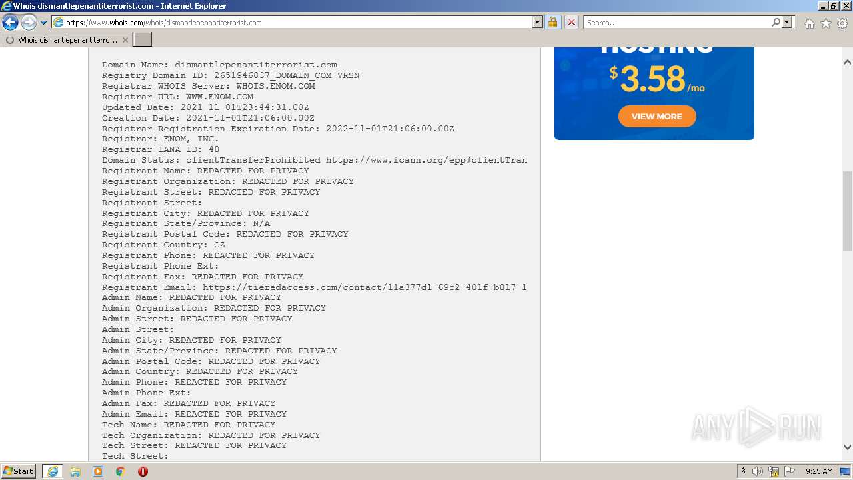
Task: Click the volume speaker tray icon
Action: click(x=758, y=471)
